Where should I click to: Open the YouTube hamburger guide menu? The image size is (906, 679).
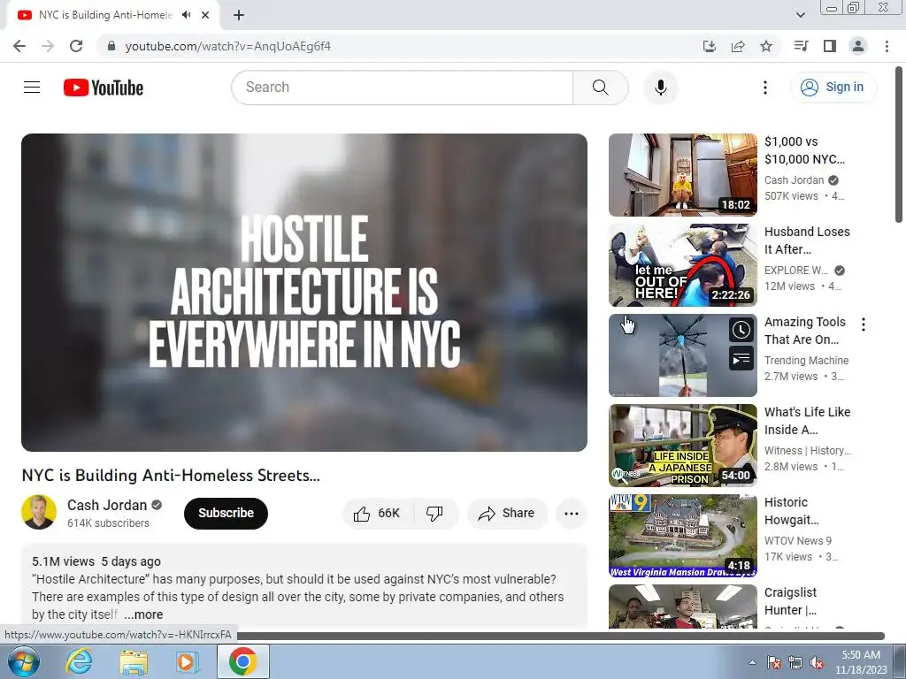pyautogui.click(x=32, y=88)
